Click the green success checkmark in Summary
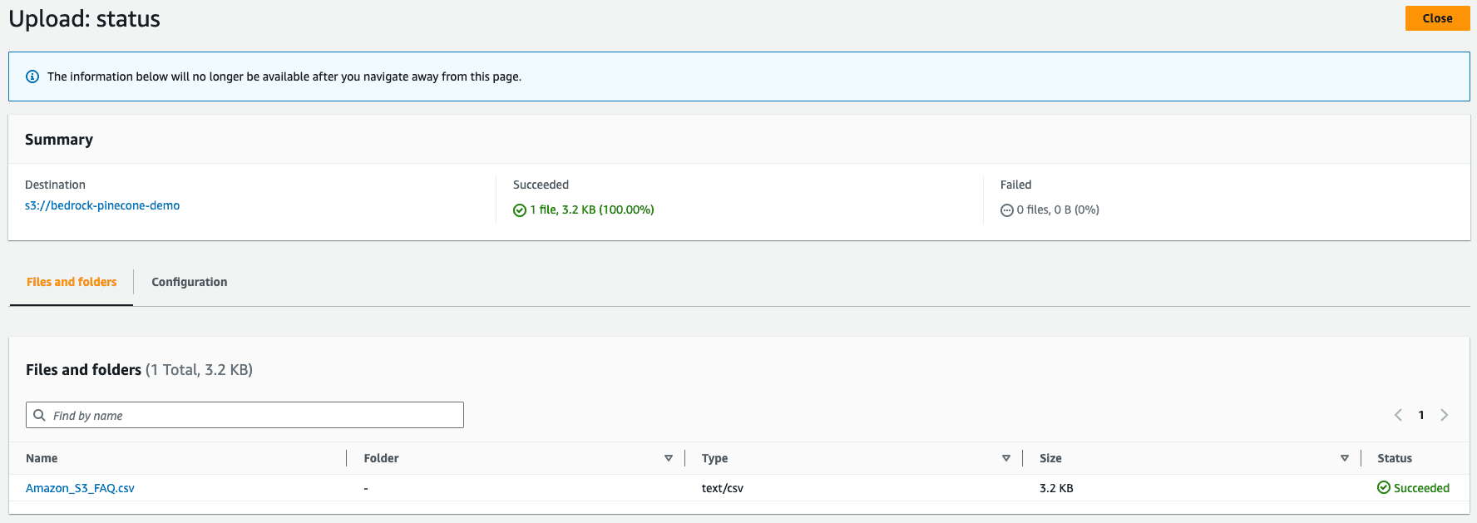 [520, 210]
